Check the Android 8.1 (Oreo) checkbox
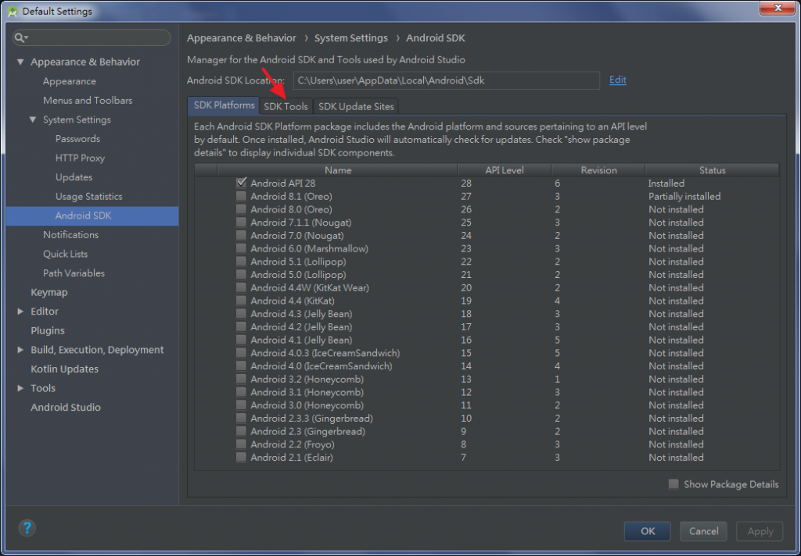The image size is (801, 556). pos(241,196)
